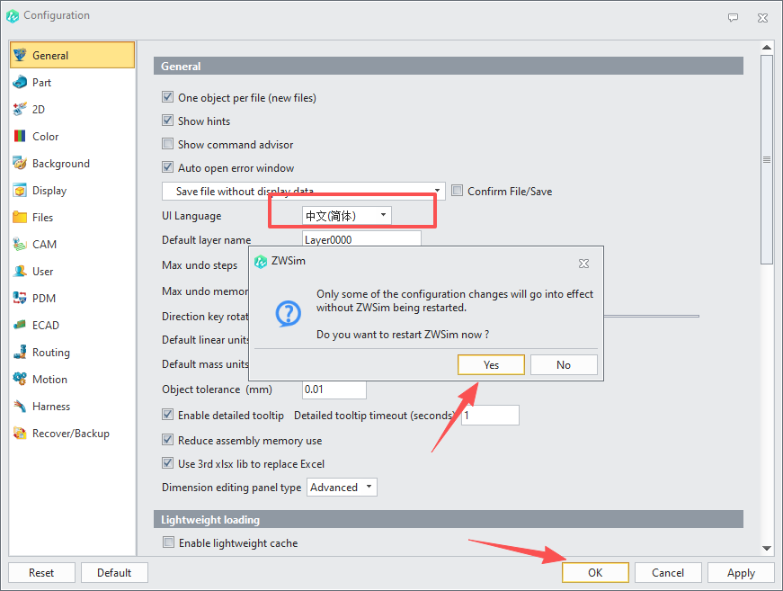Open the Routing settings category
This screenshot has height=591, width=783.
point(50,353)
